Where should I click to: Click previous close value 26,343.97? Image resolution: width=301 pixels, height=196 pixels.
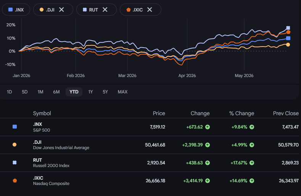289,181
